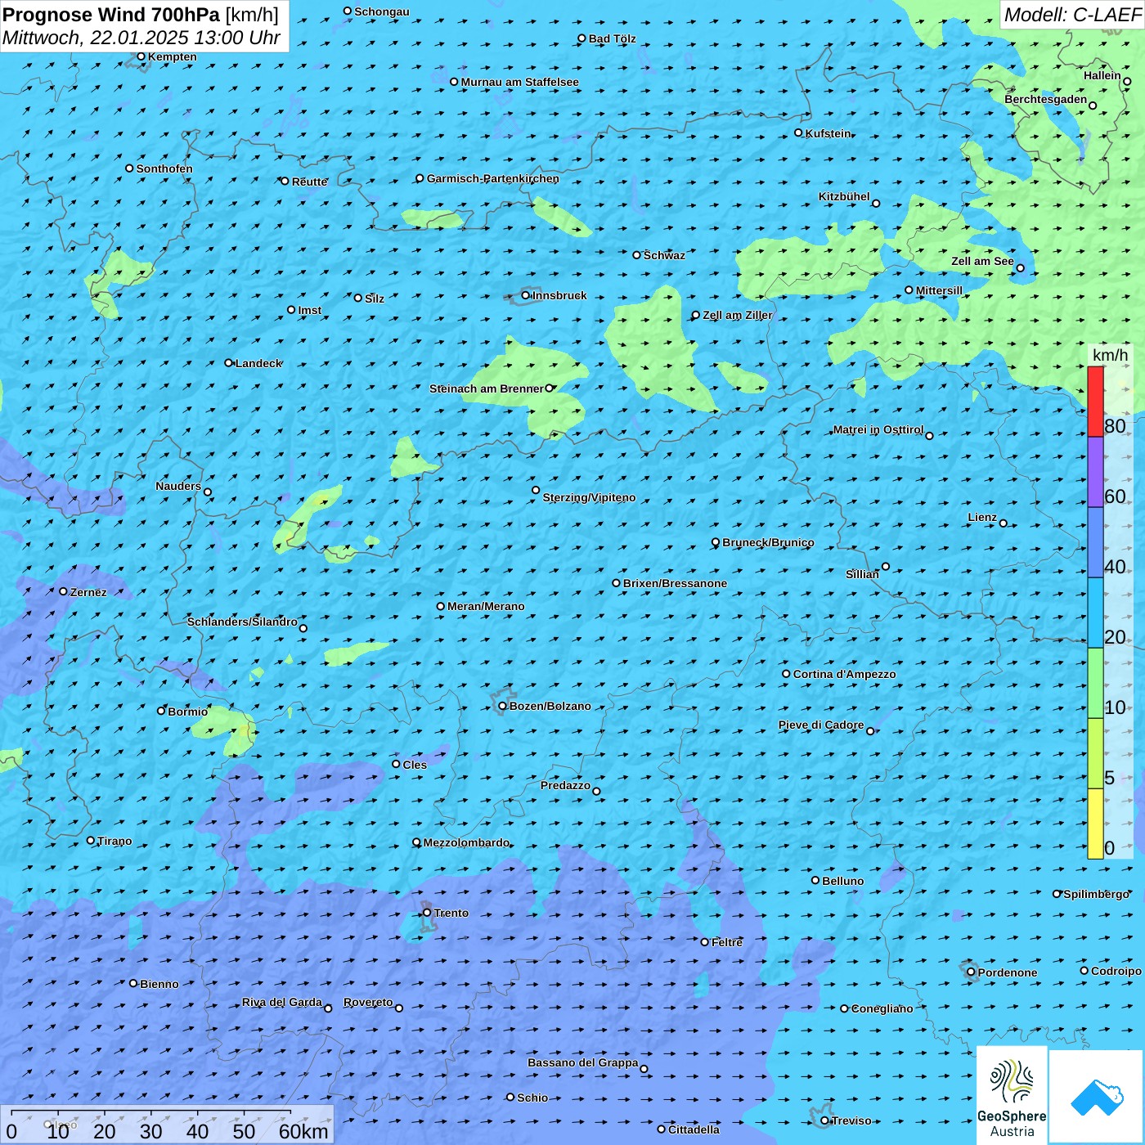
Task: Click the Bormio town label
Action: (187, 712)
